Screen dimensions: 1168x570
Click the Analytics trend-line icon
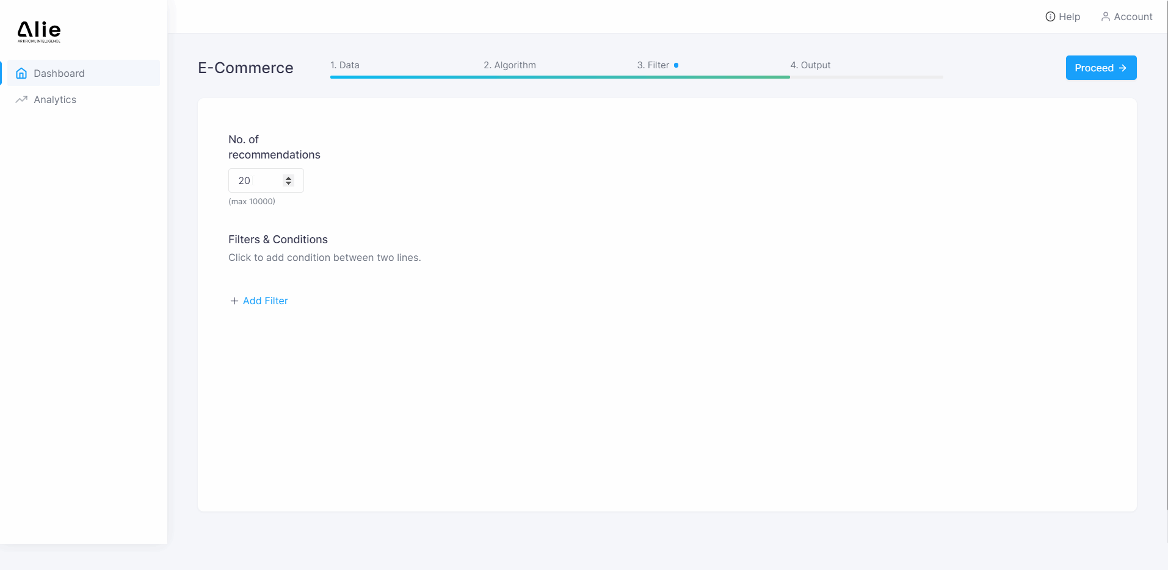[21, 99]
